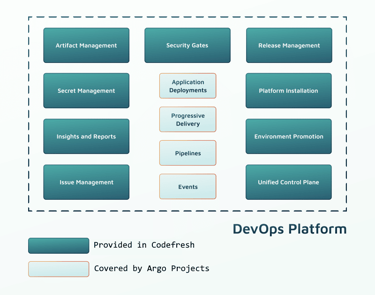Click the Progressive Delivery box
Image resolution: width=375 pixels, height=295 pixels.
(188, 120)
